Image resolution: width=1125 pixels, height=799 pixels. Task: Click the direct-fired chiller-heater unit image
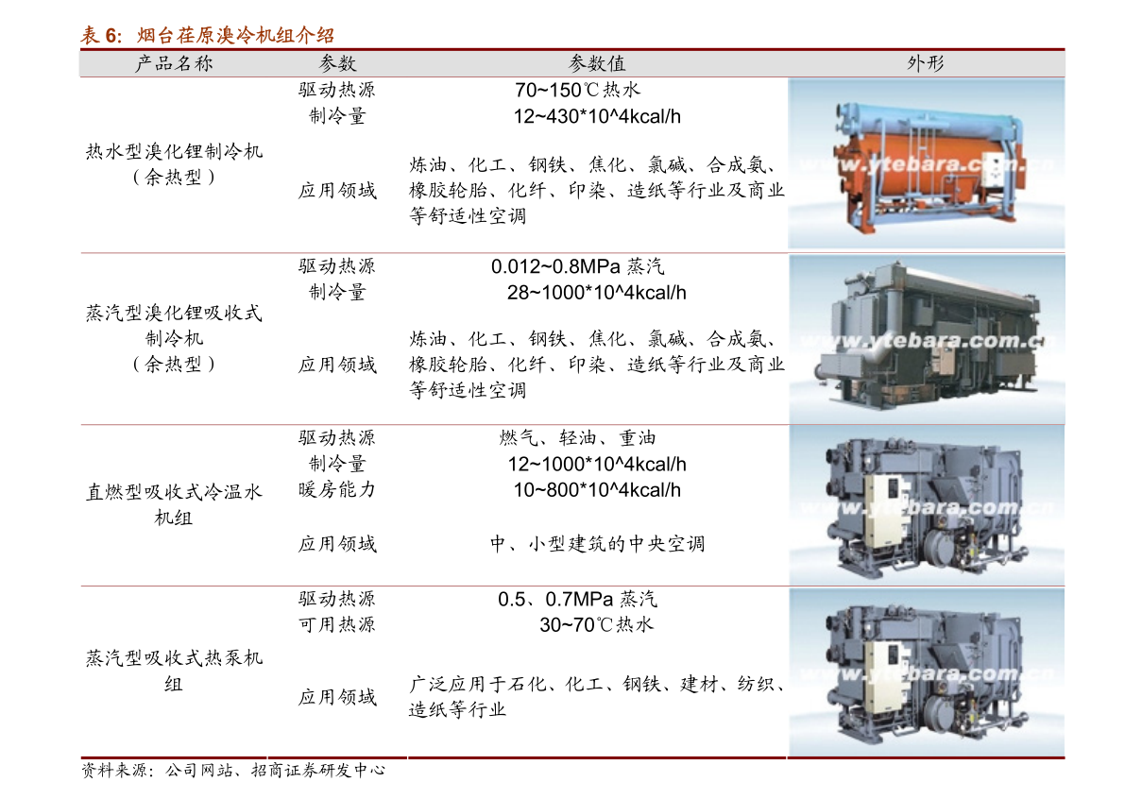click(927, 505)
